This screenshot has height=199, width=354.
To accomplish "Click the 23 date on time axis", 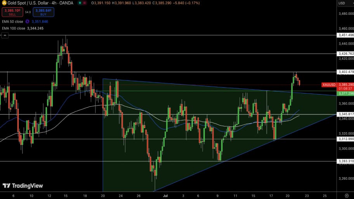I will [307, 196].
